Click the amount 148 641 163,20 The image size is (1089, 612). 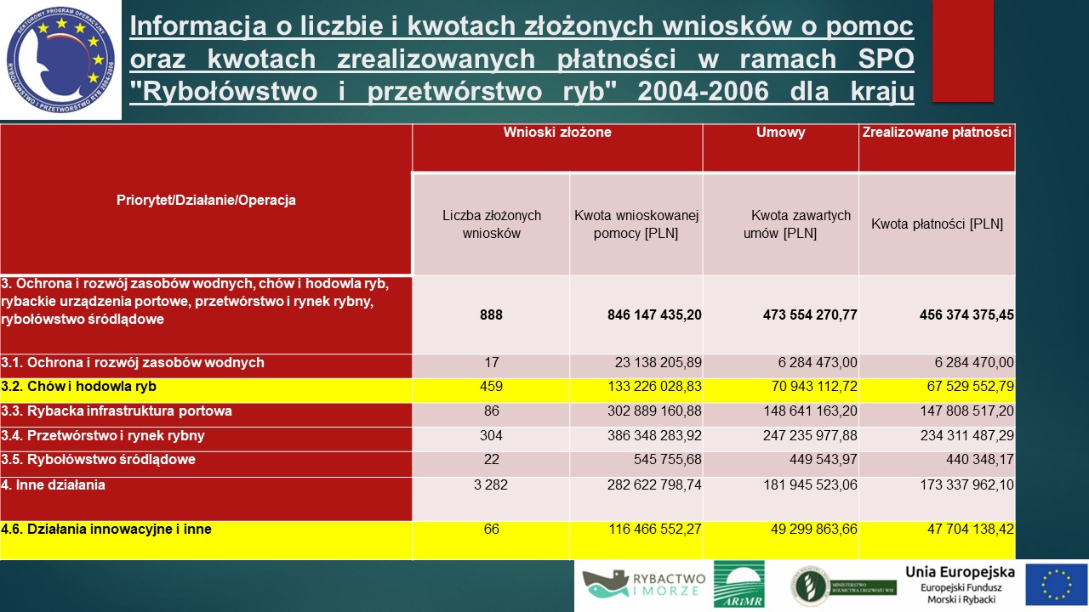(811, 411)
